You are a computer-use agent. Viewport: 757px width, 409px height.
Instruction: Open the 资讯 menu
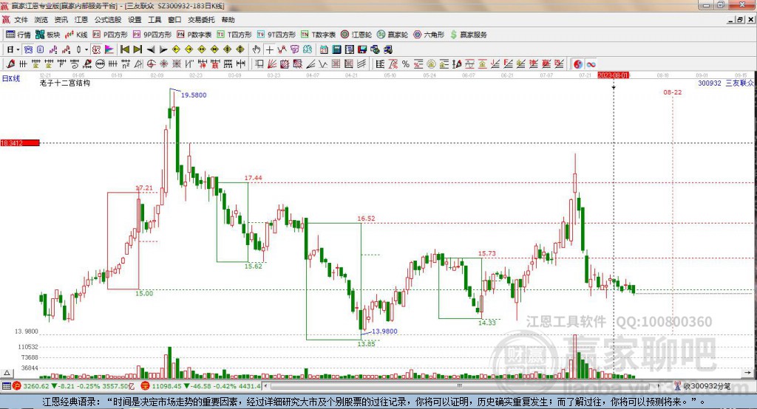(x=61, y=20)
